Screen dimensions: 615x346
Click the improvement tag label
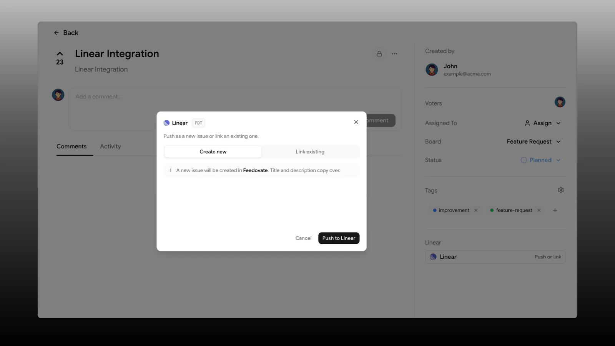454,210
